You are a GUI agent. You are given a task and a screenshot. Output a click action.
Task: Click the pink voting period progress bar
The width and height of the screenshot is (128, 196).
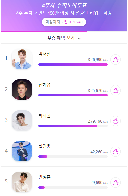pyautogui.click(x=64, y=32)
